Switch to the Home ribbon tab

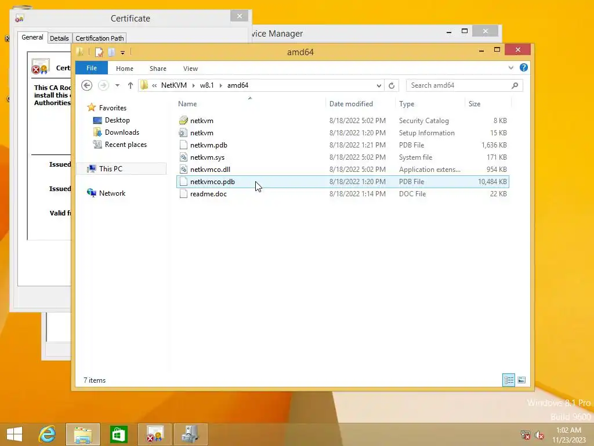click(125, 69)
